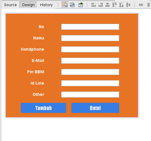Select the Handphone text field
151x141 pixels.
click(x=90, y=49)
